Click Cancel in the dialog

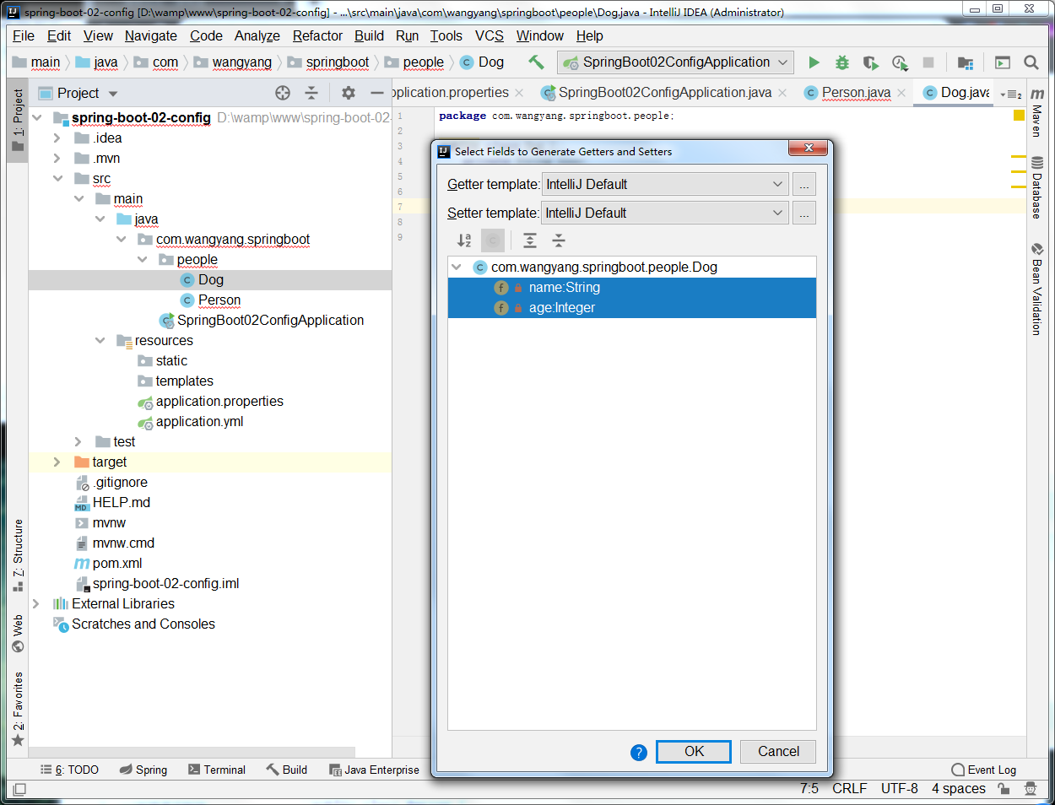[x=778, y=752]
